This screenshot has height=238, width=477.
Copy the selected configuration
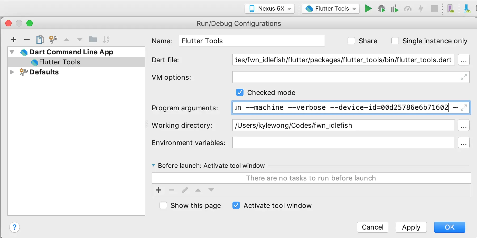[40, 40]
